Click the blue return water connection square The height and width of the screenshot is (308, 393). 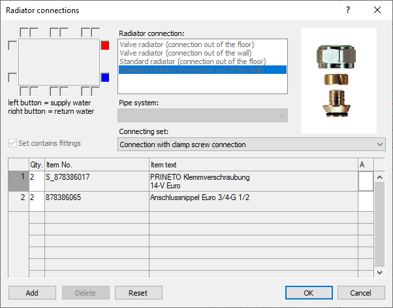[105, 78]
